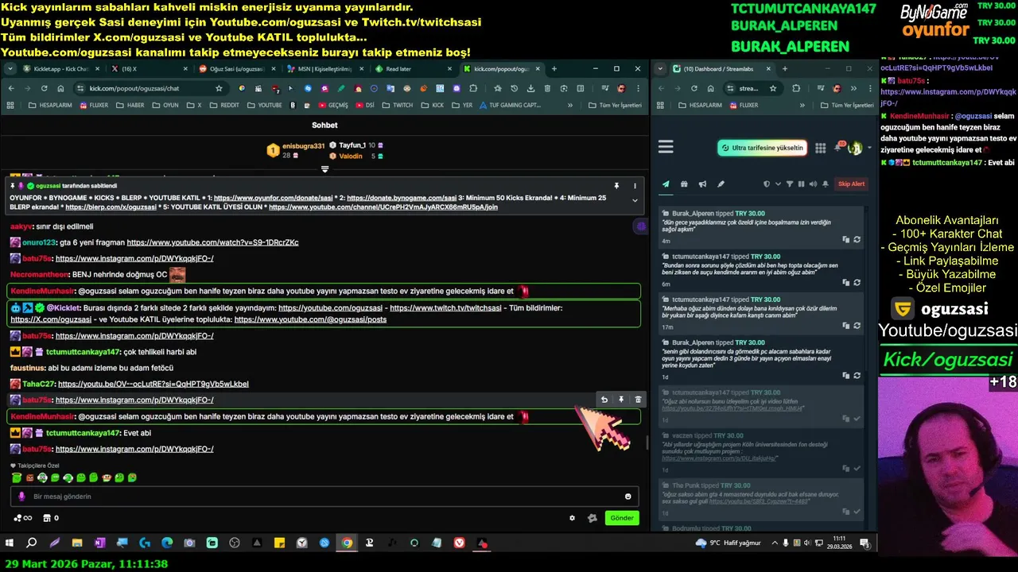Select Streamlabs pen tab icon
1018x572 pixels.
pos(721,184)
